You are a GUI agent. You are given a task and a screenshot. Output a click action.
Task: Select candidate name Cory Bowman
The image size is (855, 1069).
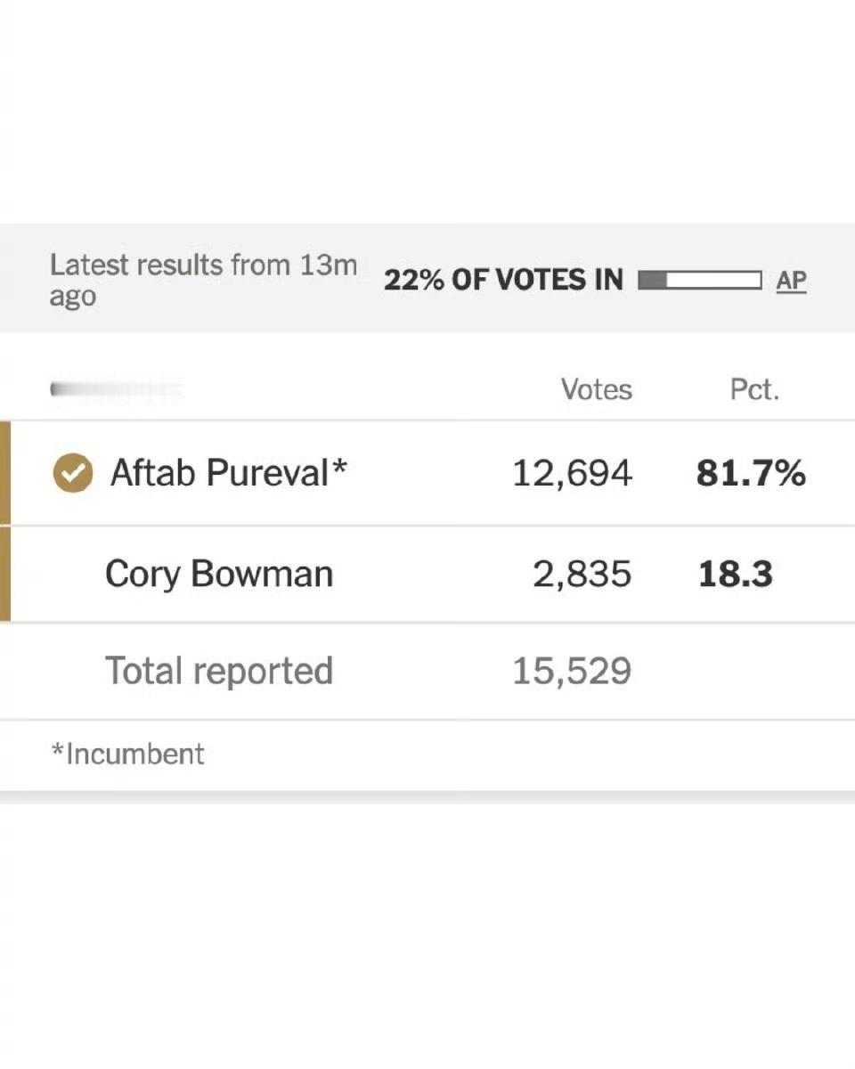pos(219,574)
